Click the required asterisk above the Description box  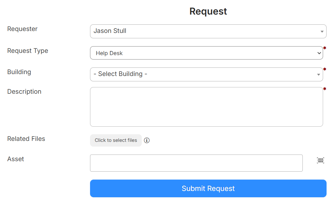[325, 89]
